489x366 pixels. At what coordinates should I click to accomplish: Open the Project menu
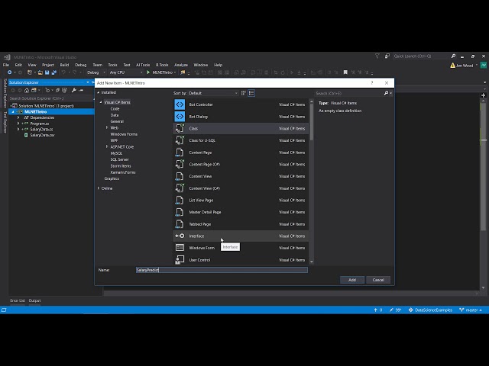click(47, 65)
